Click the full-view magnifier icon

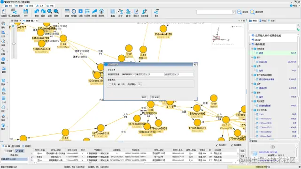coord(49,12)
